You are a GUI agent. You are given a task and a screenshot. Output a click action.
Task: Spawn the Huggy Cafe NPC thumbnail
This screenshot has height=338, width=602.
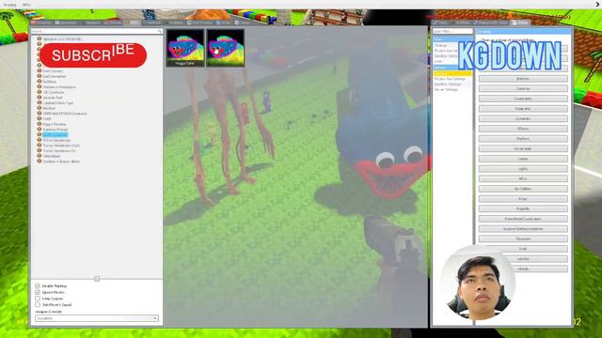pyautogui.click(x=185, y=48)
